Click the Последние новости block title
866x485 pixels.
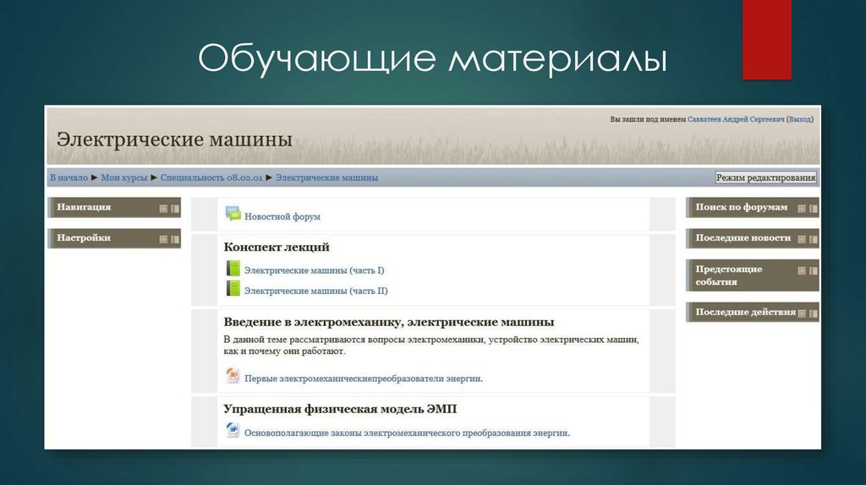[743, 237]
